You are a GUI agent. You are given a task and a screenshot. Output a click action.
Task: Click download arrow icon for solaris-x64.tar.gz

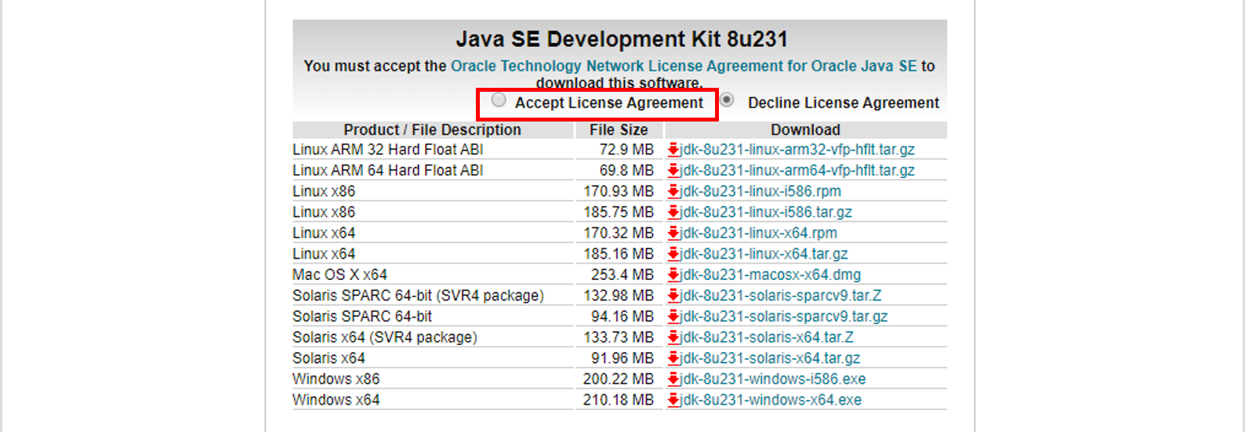click(673, 358)
